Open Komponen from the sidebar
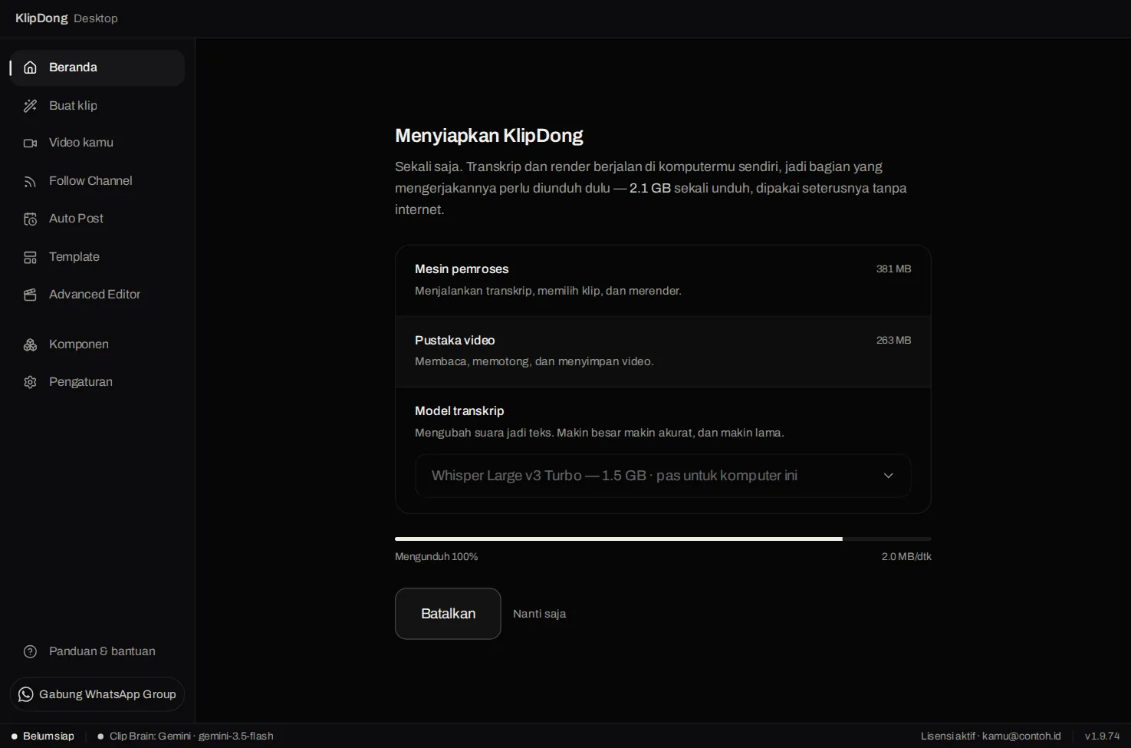Viewport: 1131px width, 748px height. click(97, 344)
